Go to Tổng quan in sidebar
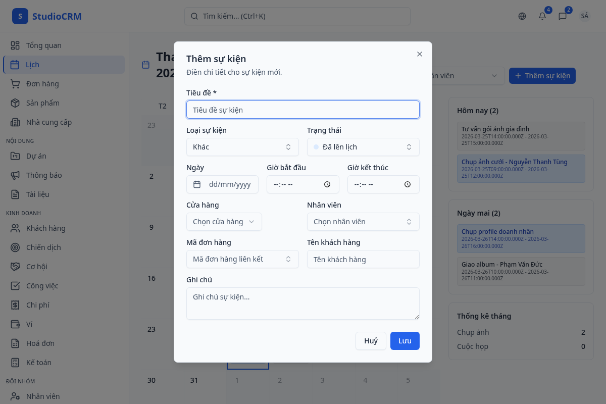This screenshot has width=606, height=404. pos(43,45)
